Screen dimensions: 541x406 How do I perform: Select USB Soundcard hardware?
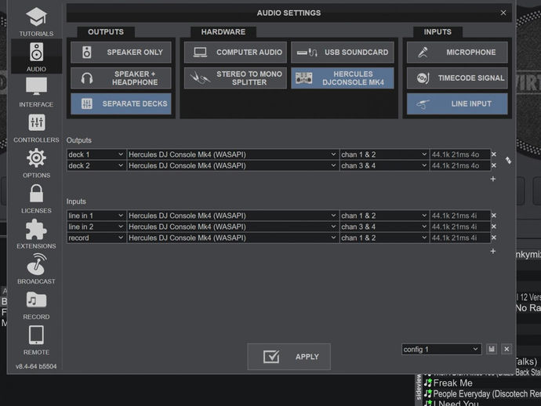pyautogui.click(x=343, y=52)
